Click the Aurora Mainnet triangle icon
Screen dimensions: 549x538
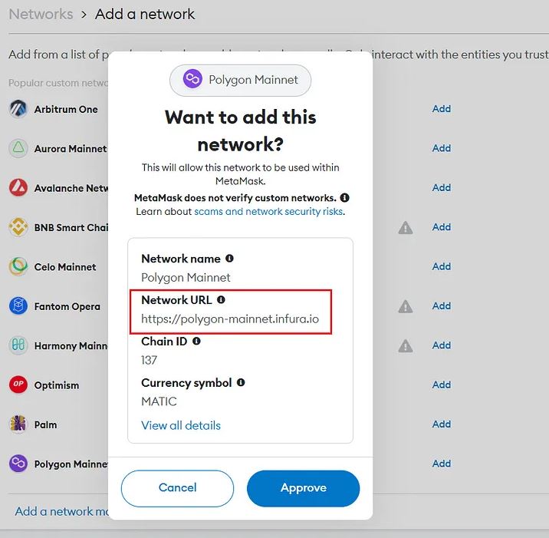18,148
